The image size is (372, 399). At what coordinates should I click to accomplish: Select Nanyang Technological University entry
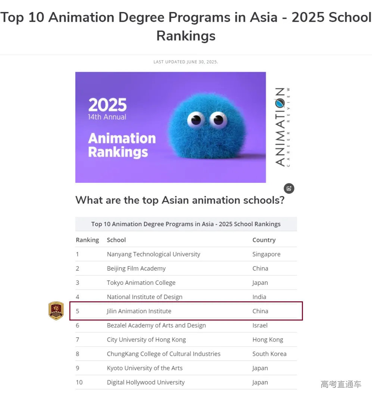point(153,254)
